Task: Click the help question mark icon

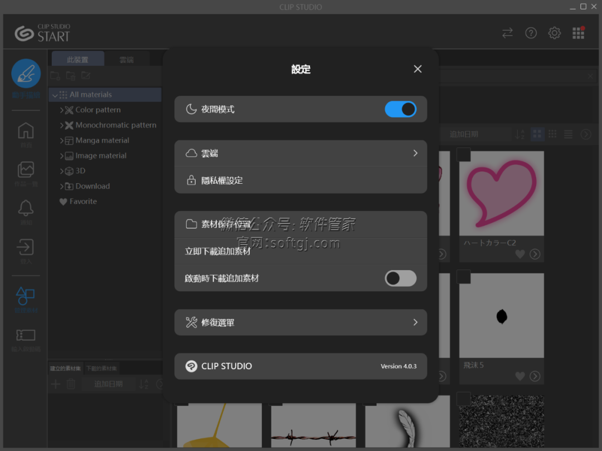Action: pyautogui.click(x=531, y=33)
